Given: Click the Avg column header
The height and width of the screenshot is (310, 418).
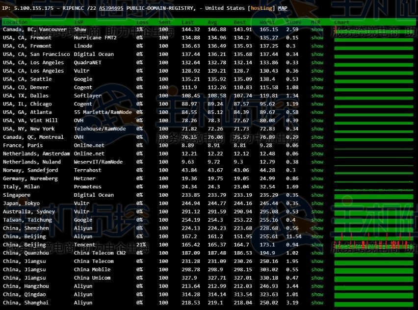Looking at the screenshot, I should pyautogui.click(x=212, y=22).
